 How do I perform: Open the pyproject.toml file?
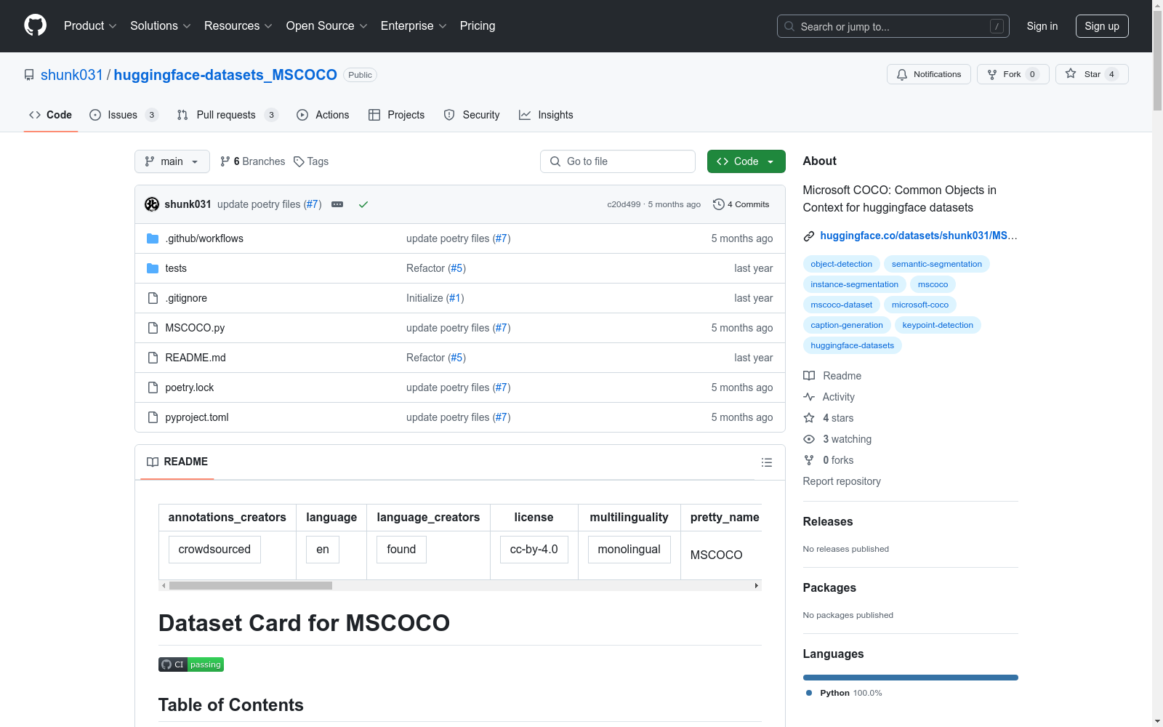pyautogui.click(x=197, y=417)
